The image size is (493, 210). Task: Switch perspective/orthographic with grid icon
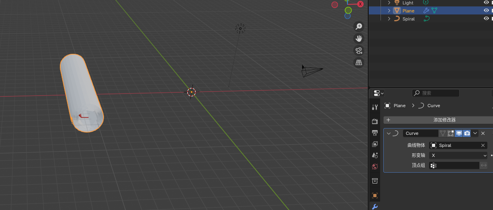tap(358, 63)
